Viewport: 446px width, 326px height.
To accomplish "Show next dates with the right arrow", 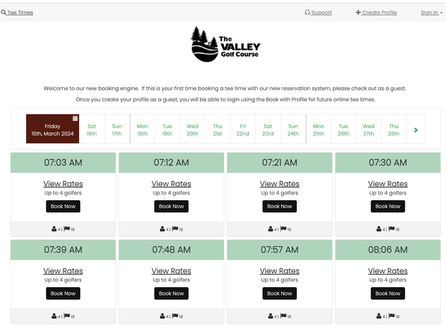I will point(416,130).
